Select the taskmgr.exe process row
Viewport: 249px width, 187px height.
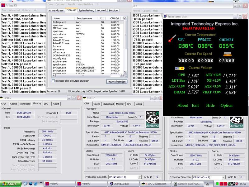(88, 22)
